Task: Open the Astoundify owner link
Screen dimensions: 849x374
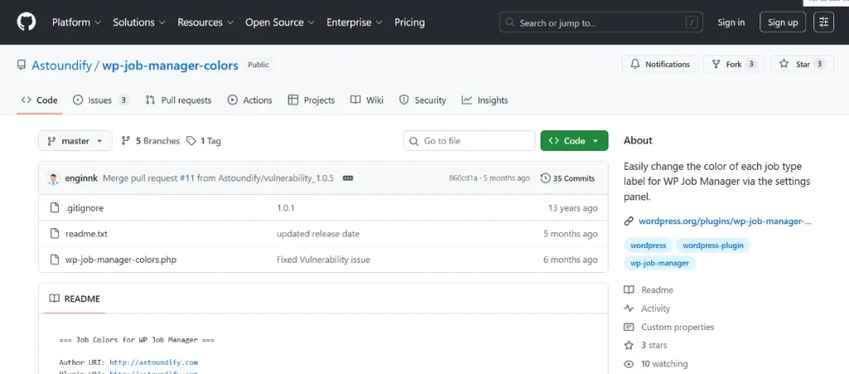Action: click(61, 65)
